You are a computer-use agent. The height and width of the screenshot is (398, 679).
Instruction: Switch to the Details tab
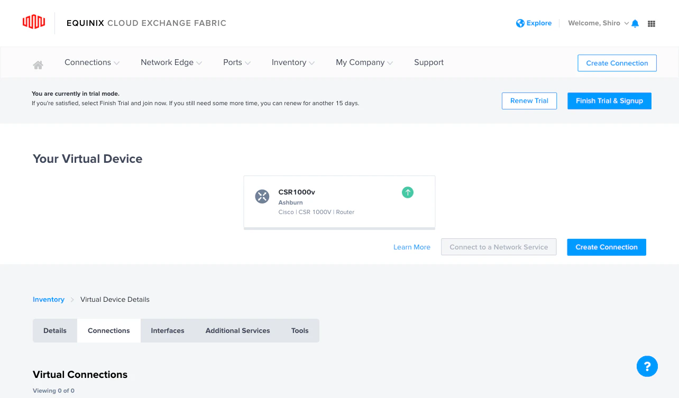click(55, 330)
